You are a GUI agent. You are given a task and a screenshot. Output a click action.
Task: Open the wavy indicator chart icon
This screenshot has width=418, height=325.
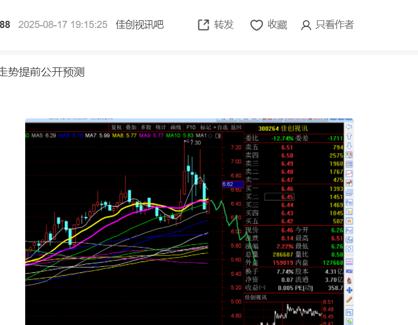(349, 262)
